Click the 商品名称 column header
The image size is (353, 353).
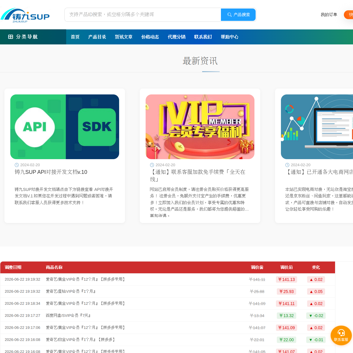(x=54, y=267)
